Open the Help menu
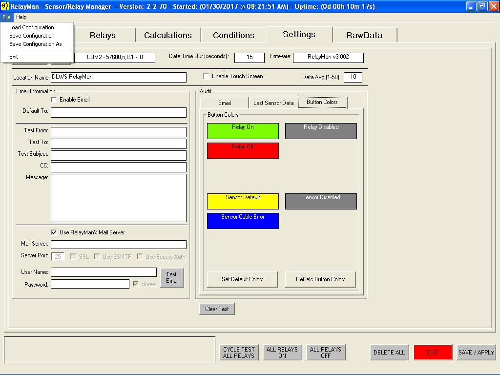The width and height of the screenshot is (500, 375). (x=21, y=17)
